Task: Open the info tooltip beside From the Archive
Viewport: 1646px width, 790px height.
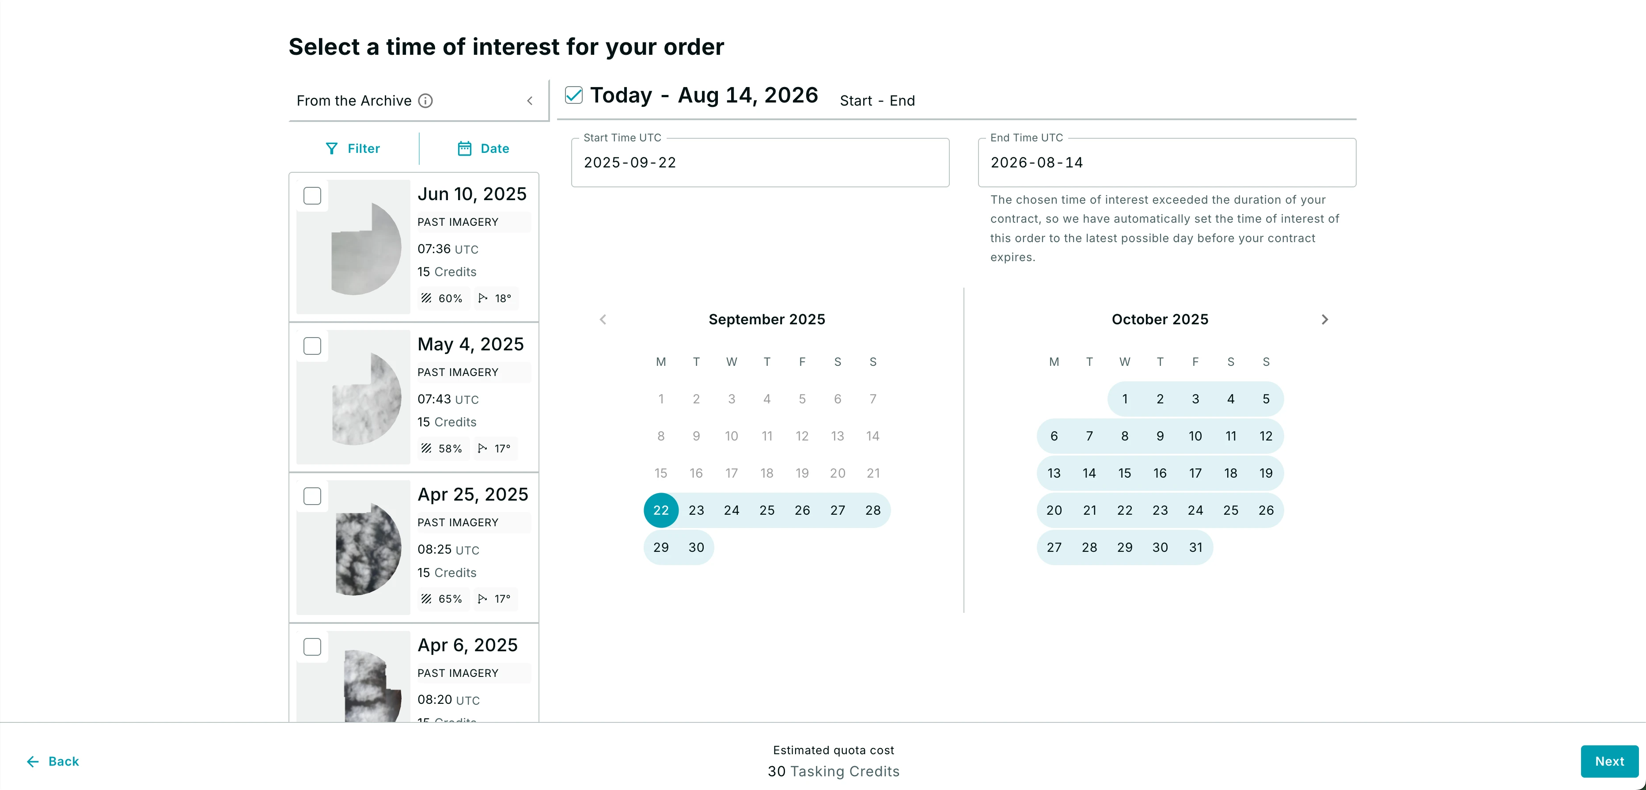Action: click(425, 100)
